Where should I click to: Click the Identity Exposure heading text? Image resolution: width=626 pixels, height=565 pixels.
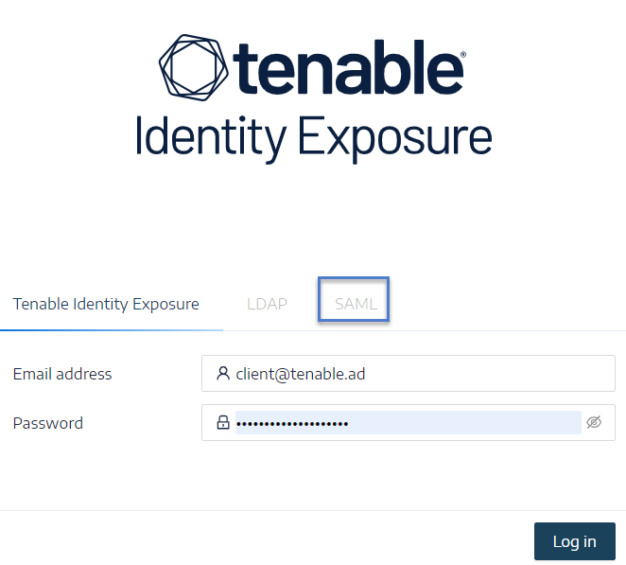314,139
